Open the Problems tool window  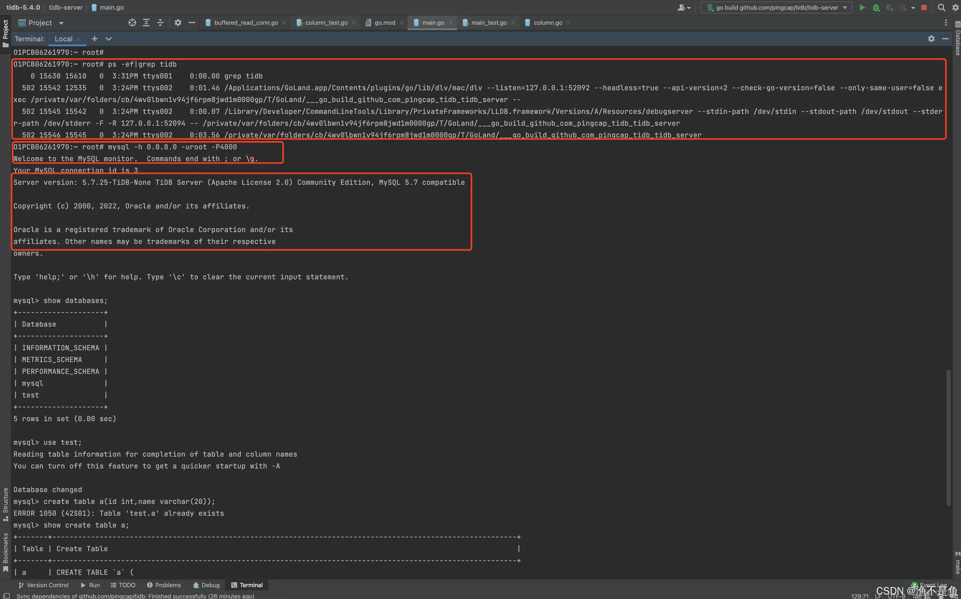tap(164, 585)
